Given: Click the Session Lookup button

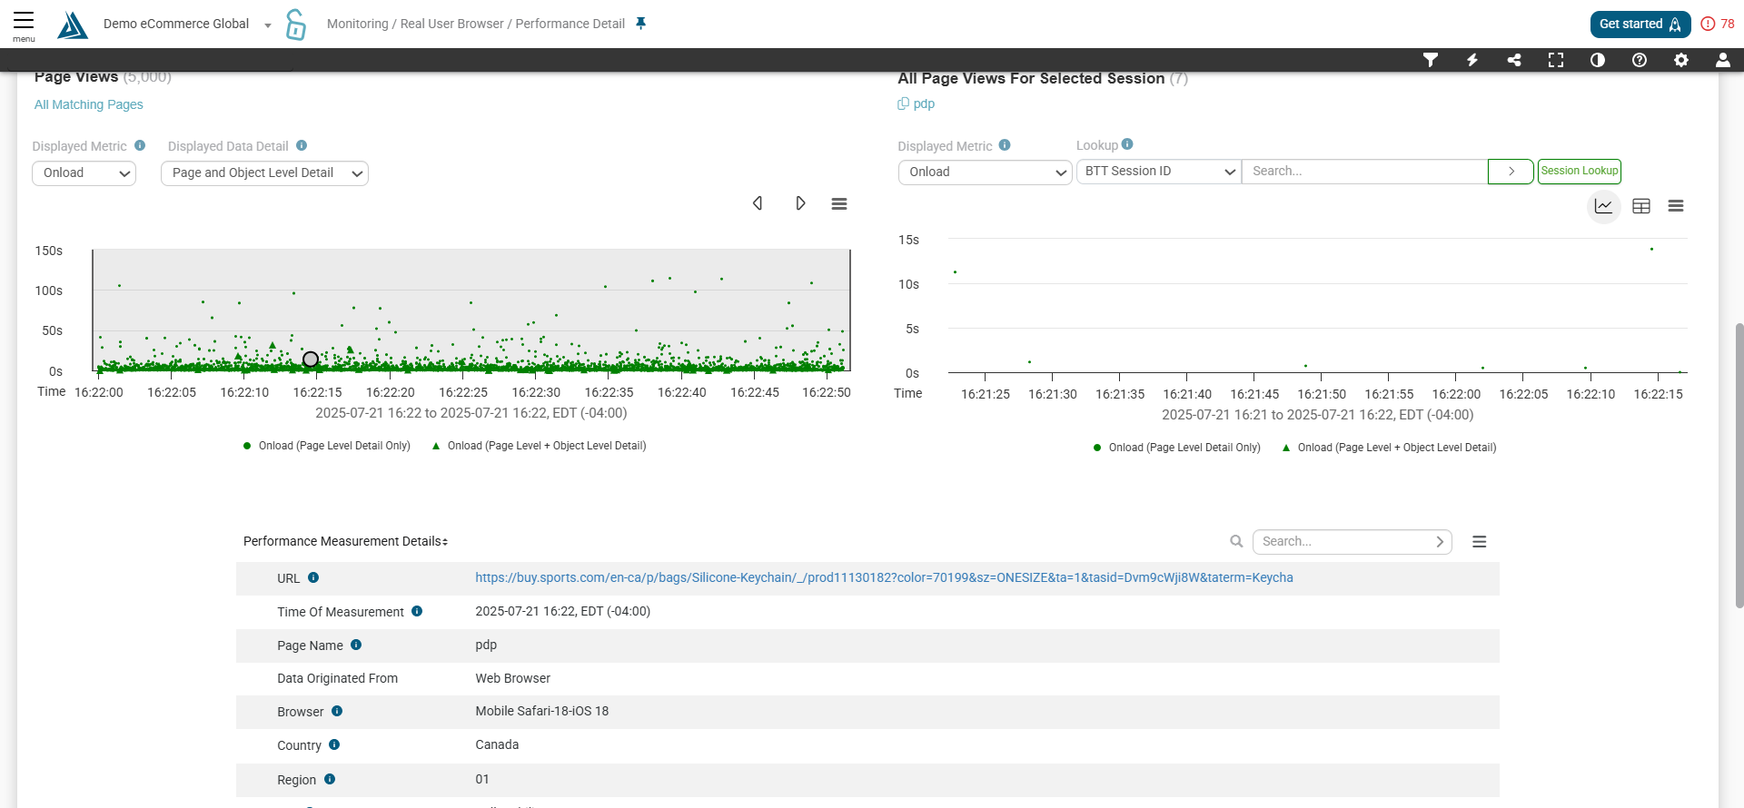Looking at the screenshot, I should tap(1580, 171).
